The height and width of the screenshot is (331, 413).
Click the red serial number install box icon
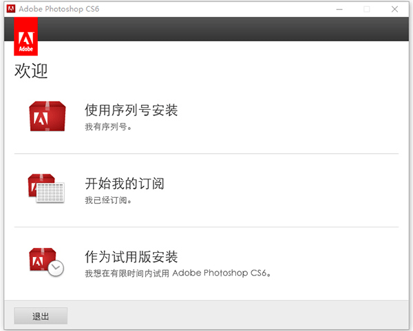click(47, 116)
